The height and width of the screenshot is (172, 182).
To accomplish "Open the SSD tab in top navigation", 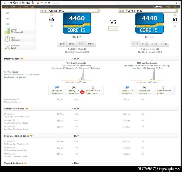I will click(19, 7).
